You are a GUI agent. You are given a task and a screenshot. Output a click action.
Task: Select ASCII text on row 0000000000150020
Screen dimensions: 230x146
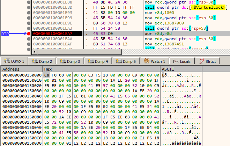point(181,86)
